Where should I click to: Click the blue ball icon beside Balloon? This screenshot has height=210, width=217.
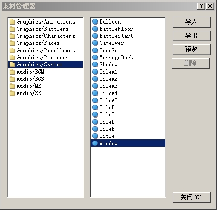[x=95, y=22]
